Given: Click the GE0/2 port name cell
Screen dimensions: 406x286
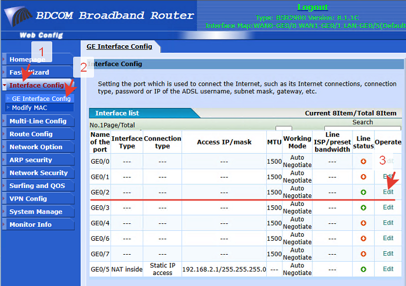Looking at the screenshot, I should [100, 192].
